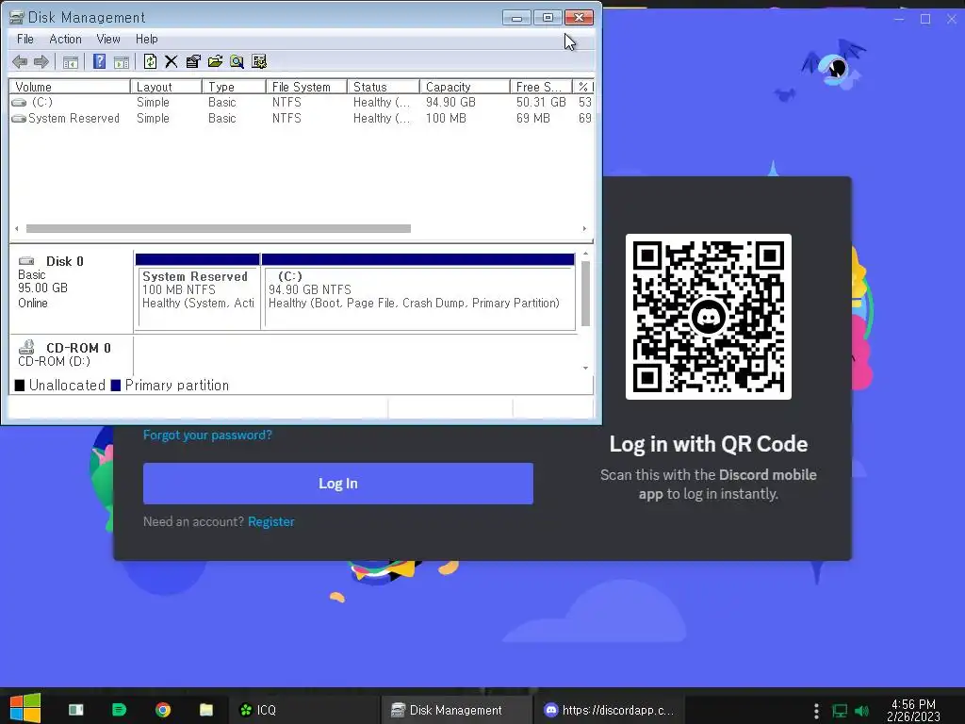Open the File menu in Disk Management
Viewport: 965px width, 724px height.
pyautogui.click(x=25, y=39)
